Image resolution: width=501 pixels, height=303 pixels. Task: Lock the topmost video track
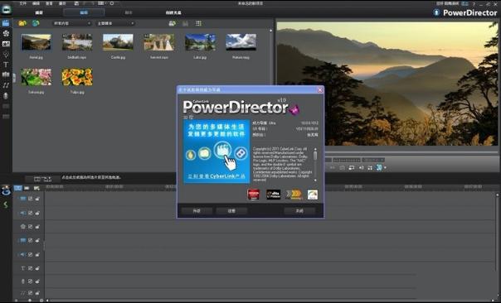tap(37, 199)
